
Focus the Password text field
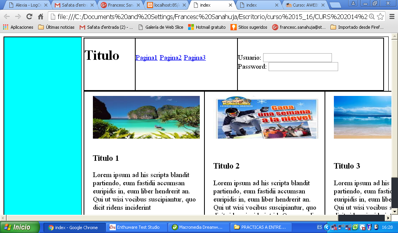[x=303, y=66]
